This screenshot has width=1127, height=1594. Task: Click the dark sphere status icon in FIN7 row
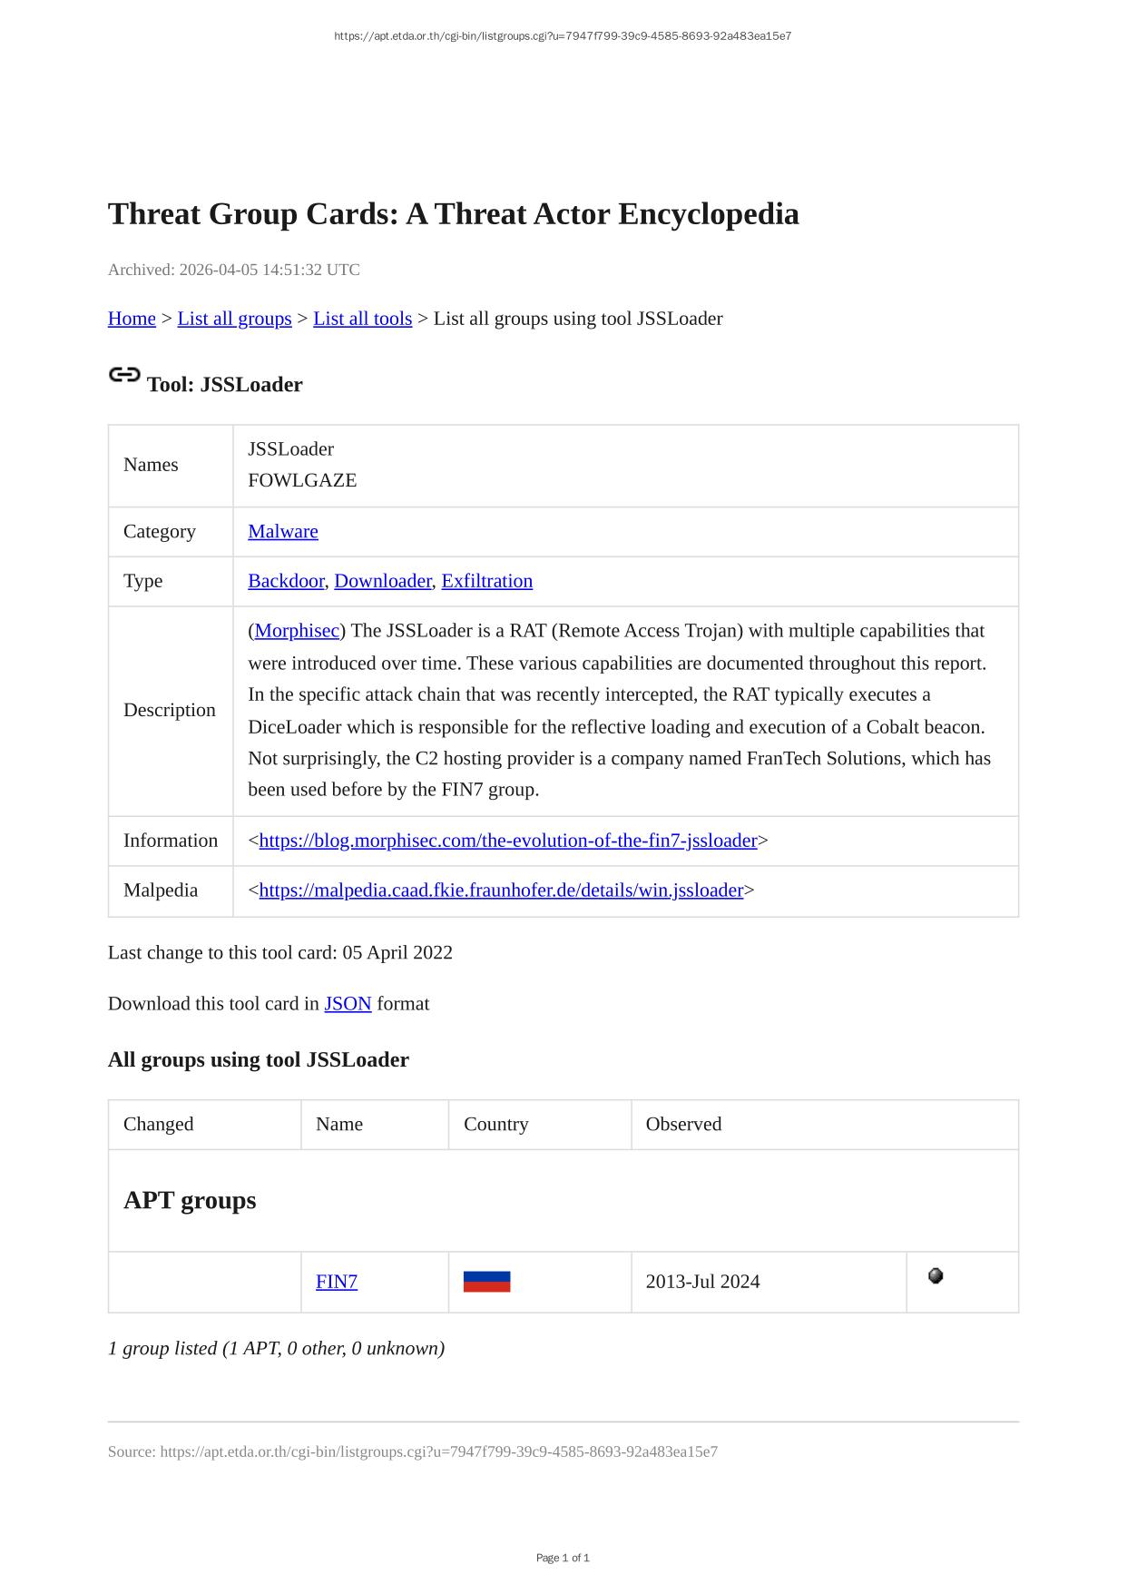tap(936, 1276)
